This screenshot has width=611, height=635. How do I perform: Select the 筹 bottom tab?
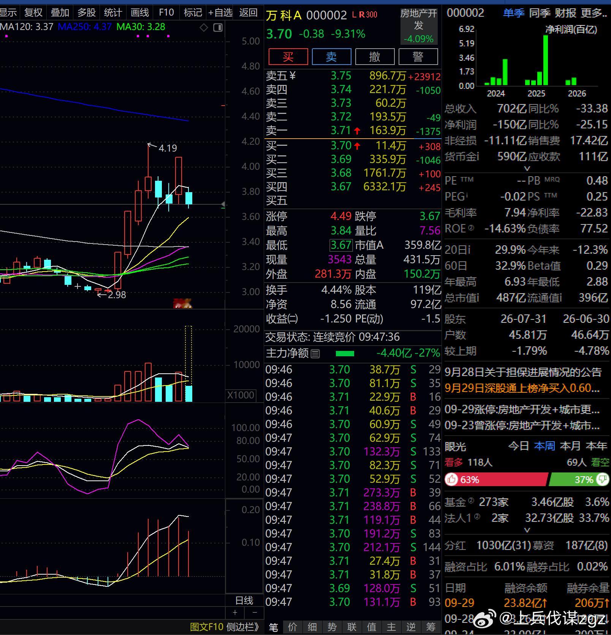point(431,627)
